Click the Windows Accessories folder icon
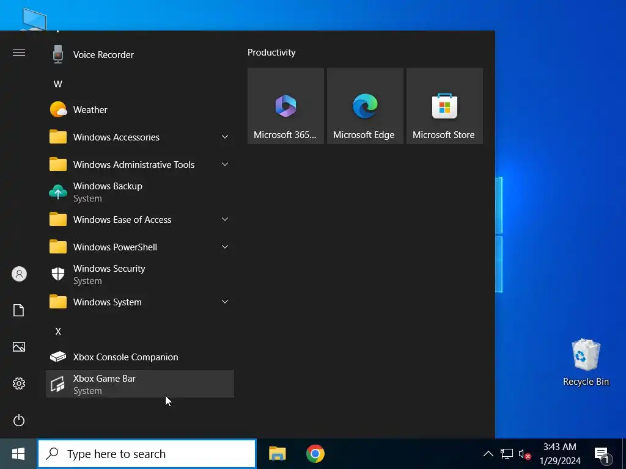Screen dimensions: 626x469 pos(58,137)
